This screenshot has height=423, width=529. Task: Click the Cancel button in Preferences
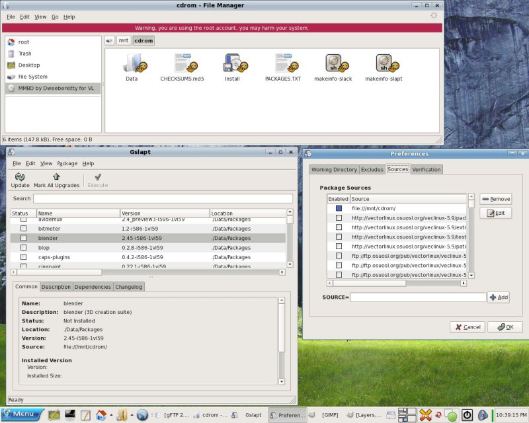pos(467,327)
